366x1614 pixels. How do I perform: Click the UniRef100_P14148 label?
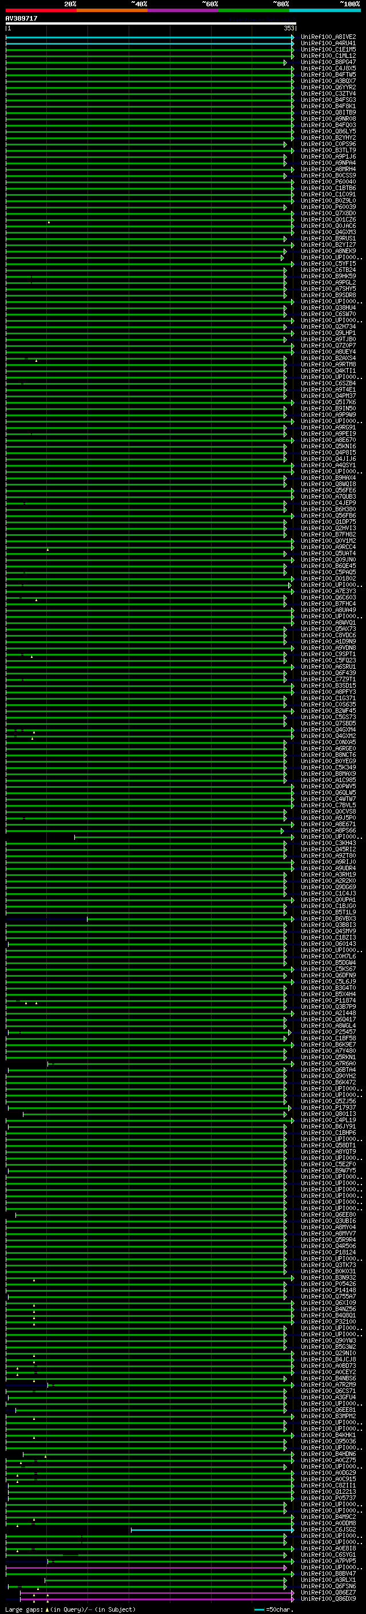pyautogui.click(x=328, y=1289)
